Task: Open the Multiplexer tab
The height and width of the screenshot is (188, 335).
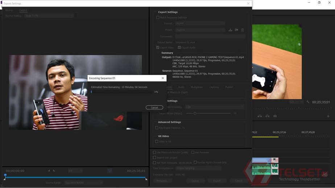Action: (197, 87)
